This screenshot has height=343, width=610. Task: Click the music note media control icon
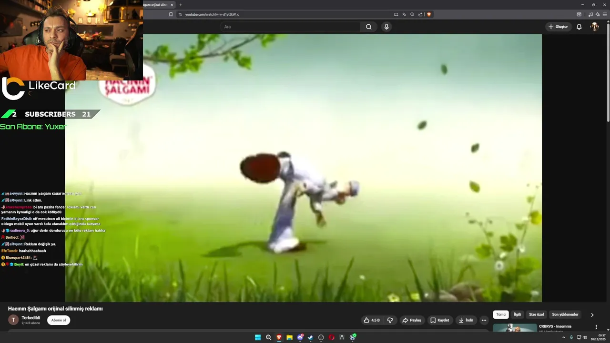tap(590, 14)
